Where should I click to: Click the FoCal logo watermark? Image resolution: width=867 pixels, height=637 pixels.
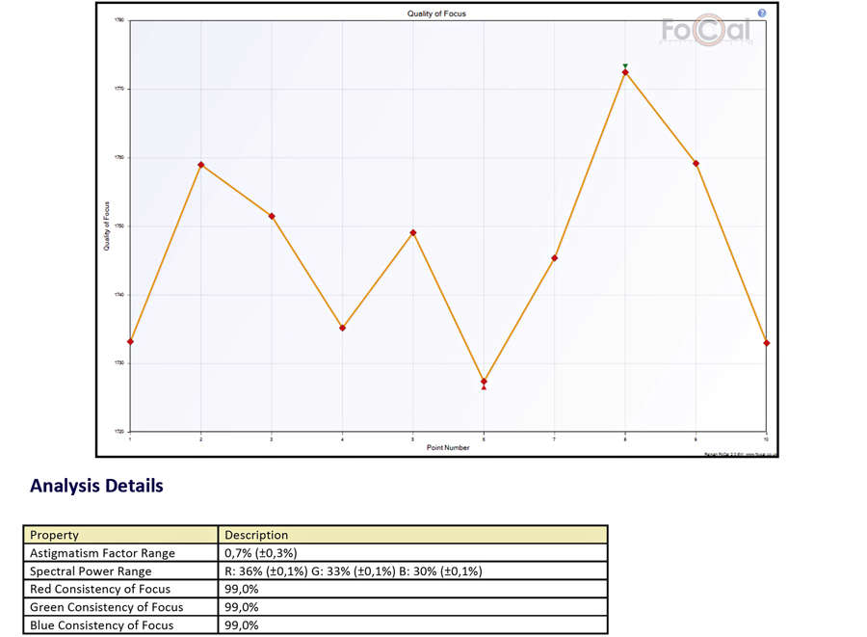705,32
